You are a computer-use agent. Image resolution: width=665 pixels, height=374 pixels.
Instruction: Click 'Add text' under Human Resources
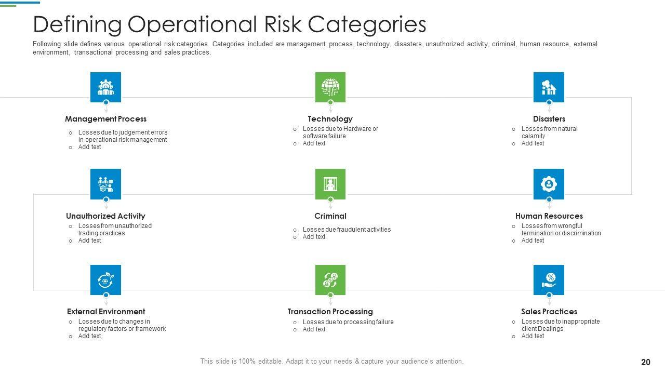pos(533,241)
